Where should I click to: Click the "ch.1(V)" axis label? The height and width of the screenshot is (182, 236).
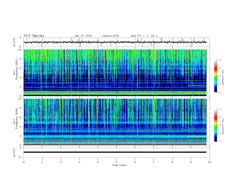click(x=14, y=42)
